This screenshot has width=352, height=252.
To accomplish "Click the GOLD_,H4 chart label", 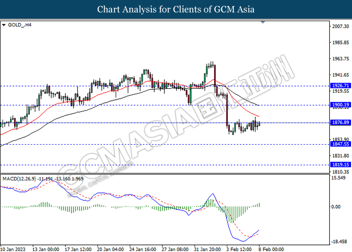I will point(20,25).
